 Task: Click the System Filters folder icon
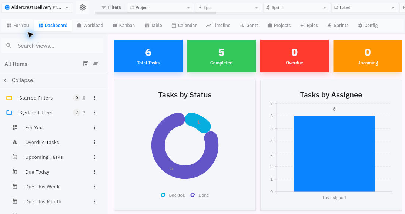click(x=9, y=113)
